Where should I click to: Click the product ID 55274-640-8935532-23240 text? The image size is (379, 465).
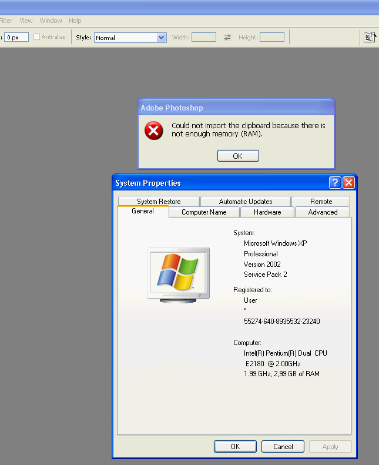pyautogui.click(x=282, y=322)
